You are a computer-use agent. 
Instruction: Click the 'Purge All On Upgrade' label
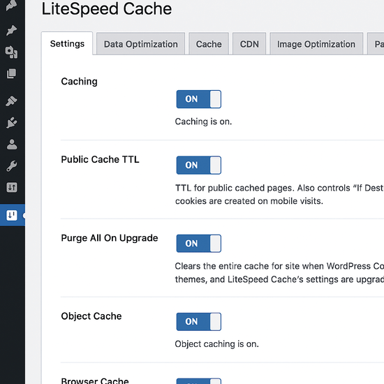click(110, 238)
